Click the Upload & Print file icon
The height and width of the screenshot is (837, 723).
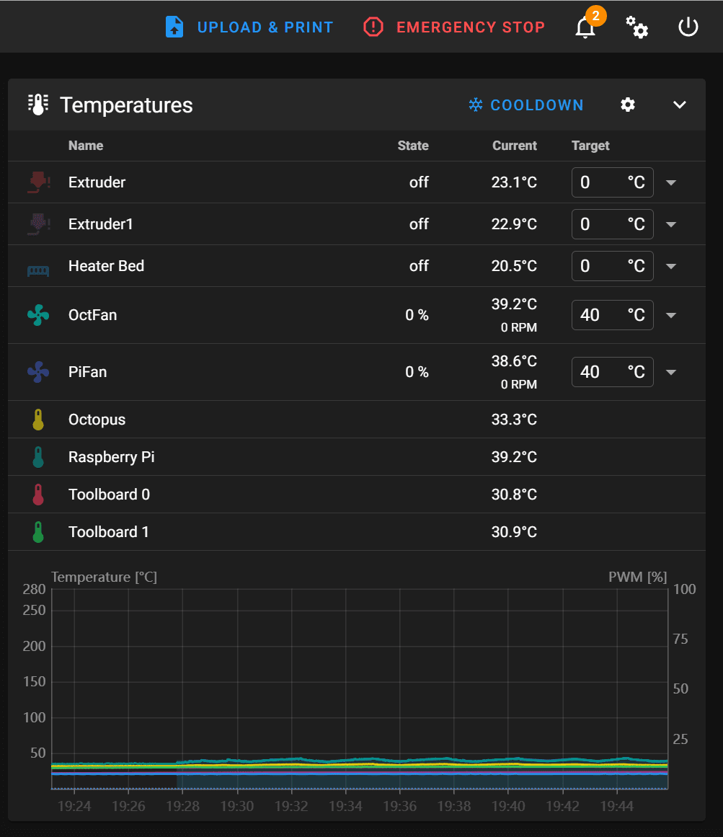point(174,27)
